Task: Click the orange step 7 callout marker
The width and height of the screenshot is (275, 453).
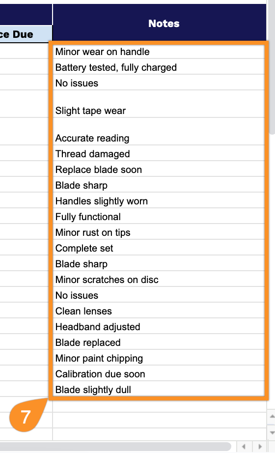Action: pos(26,417)
